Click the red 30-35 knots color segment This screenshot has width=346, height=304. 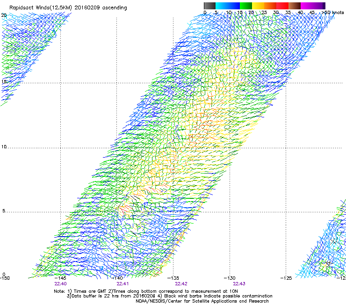point(282,6)
